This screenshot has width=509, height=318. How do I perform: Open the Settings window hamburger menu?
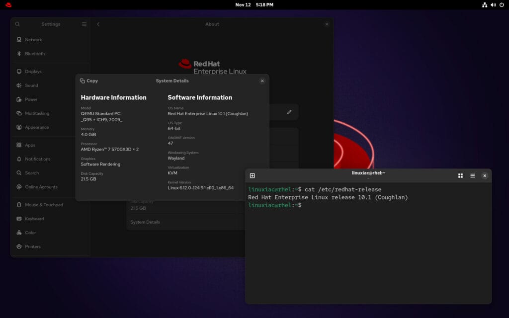(84, 24)
